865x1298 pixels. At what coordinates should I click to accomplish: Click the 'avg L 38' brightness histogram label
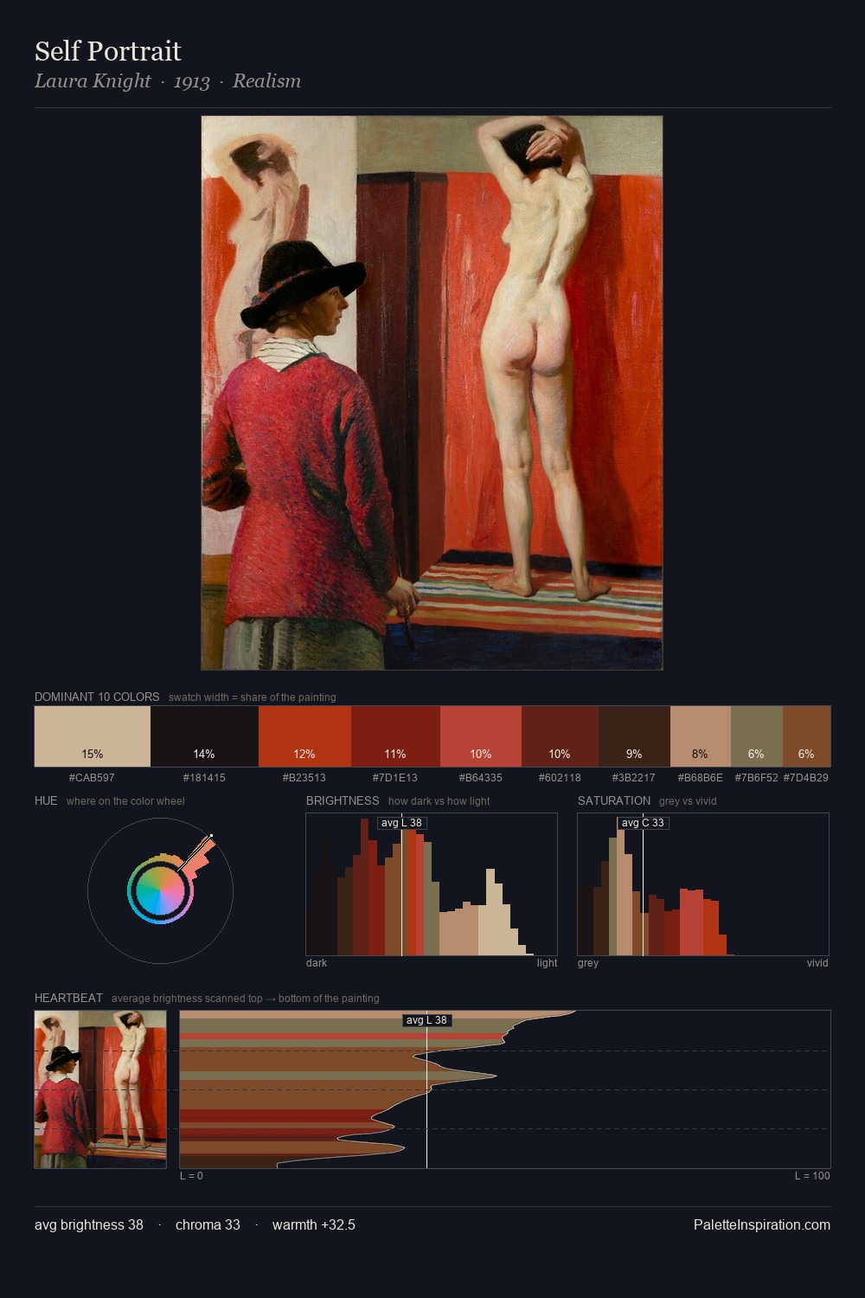click(402, 823)
